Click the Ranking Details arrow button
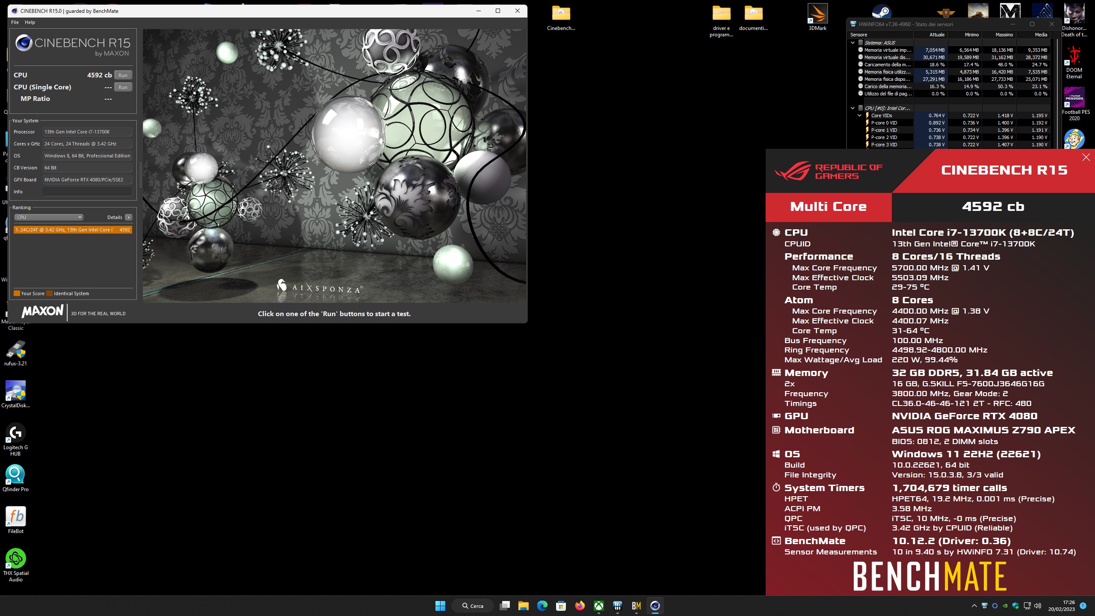Image resolution: width=1095 pixels, height=616 pixels. click(129, 217)
